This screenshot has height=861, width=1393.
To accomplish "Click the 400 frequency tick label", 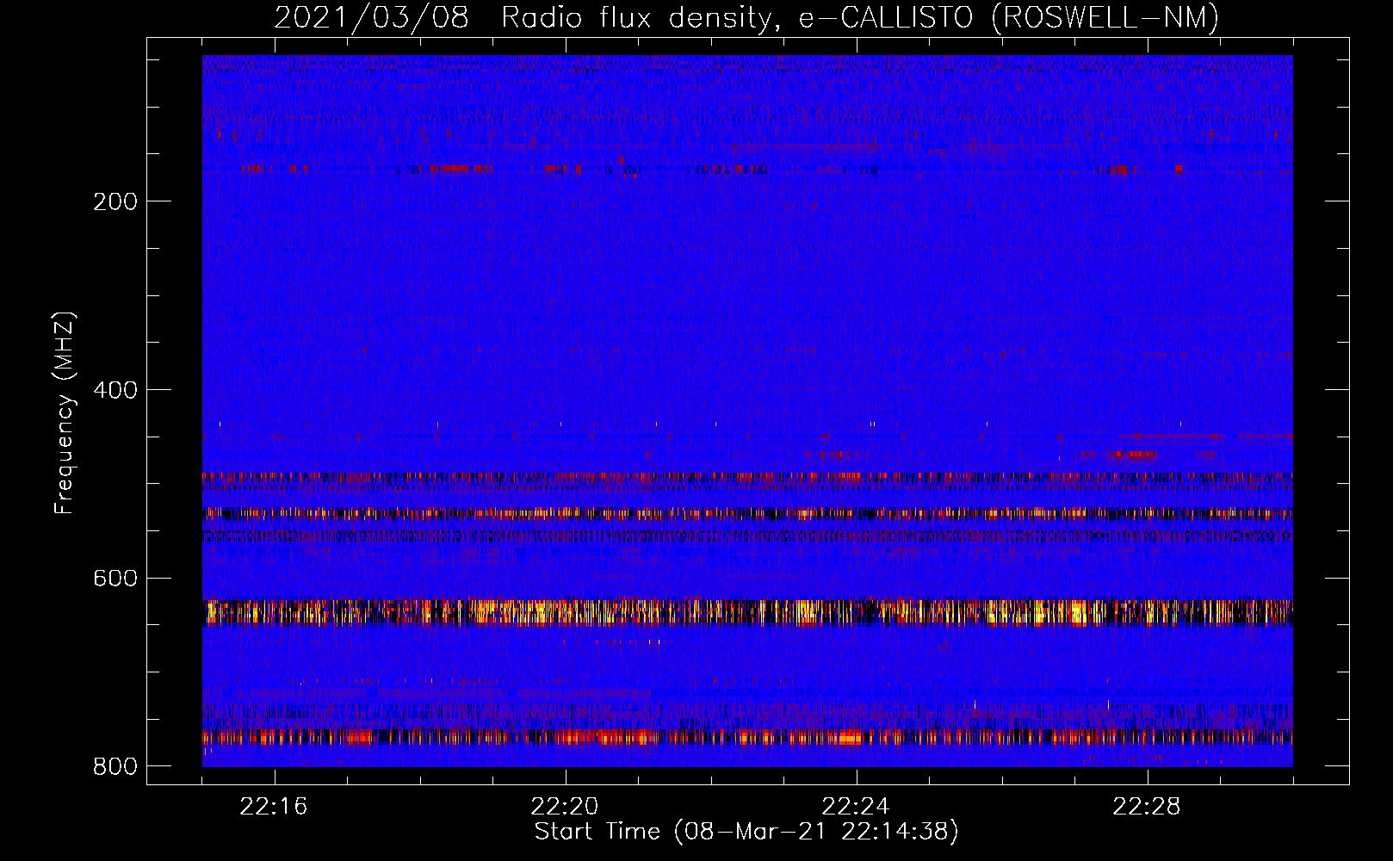I will tap(115, 390).
